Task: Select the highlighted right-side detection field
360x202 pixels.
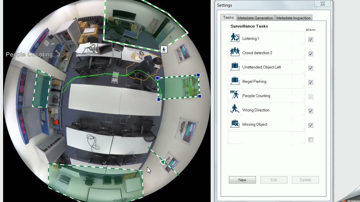Action: coord(179,87)
